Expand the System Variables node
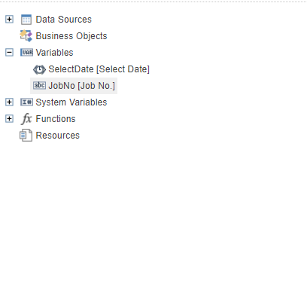 tap(9, 102)
